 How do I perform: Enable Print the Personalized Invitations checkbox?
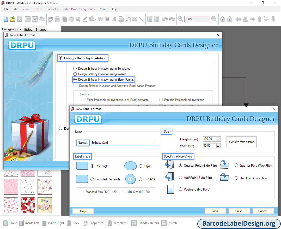161,100
